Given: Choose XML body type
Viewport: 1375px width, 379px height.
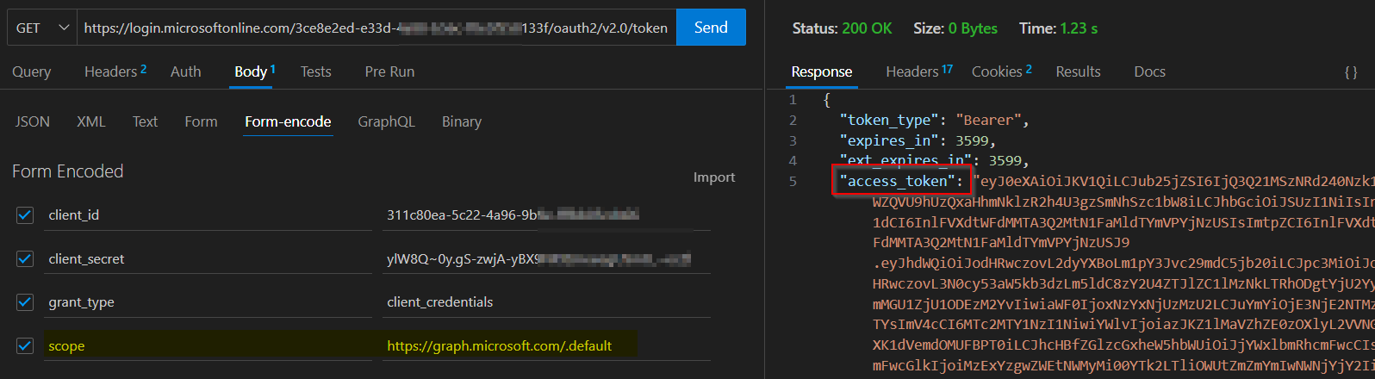Looking at the screenshot, I should click(90, 121).
